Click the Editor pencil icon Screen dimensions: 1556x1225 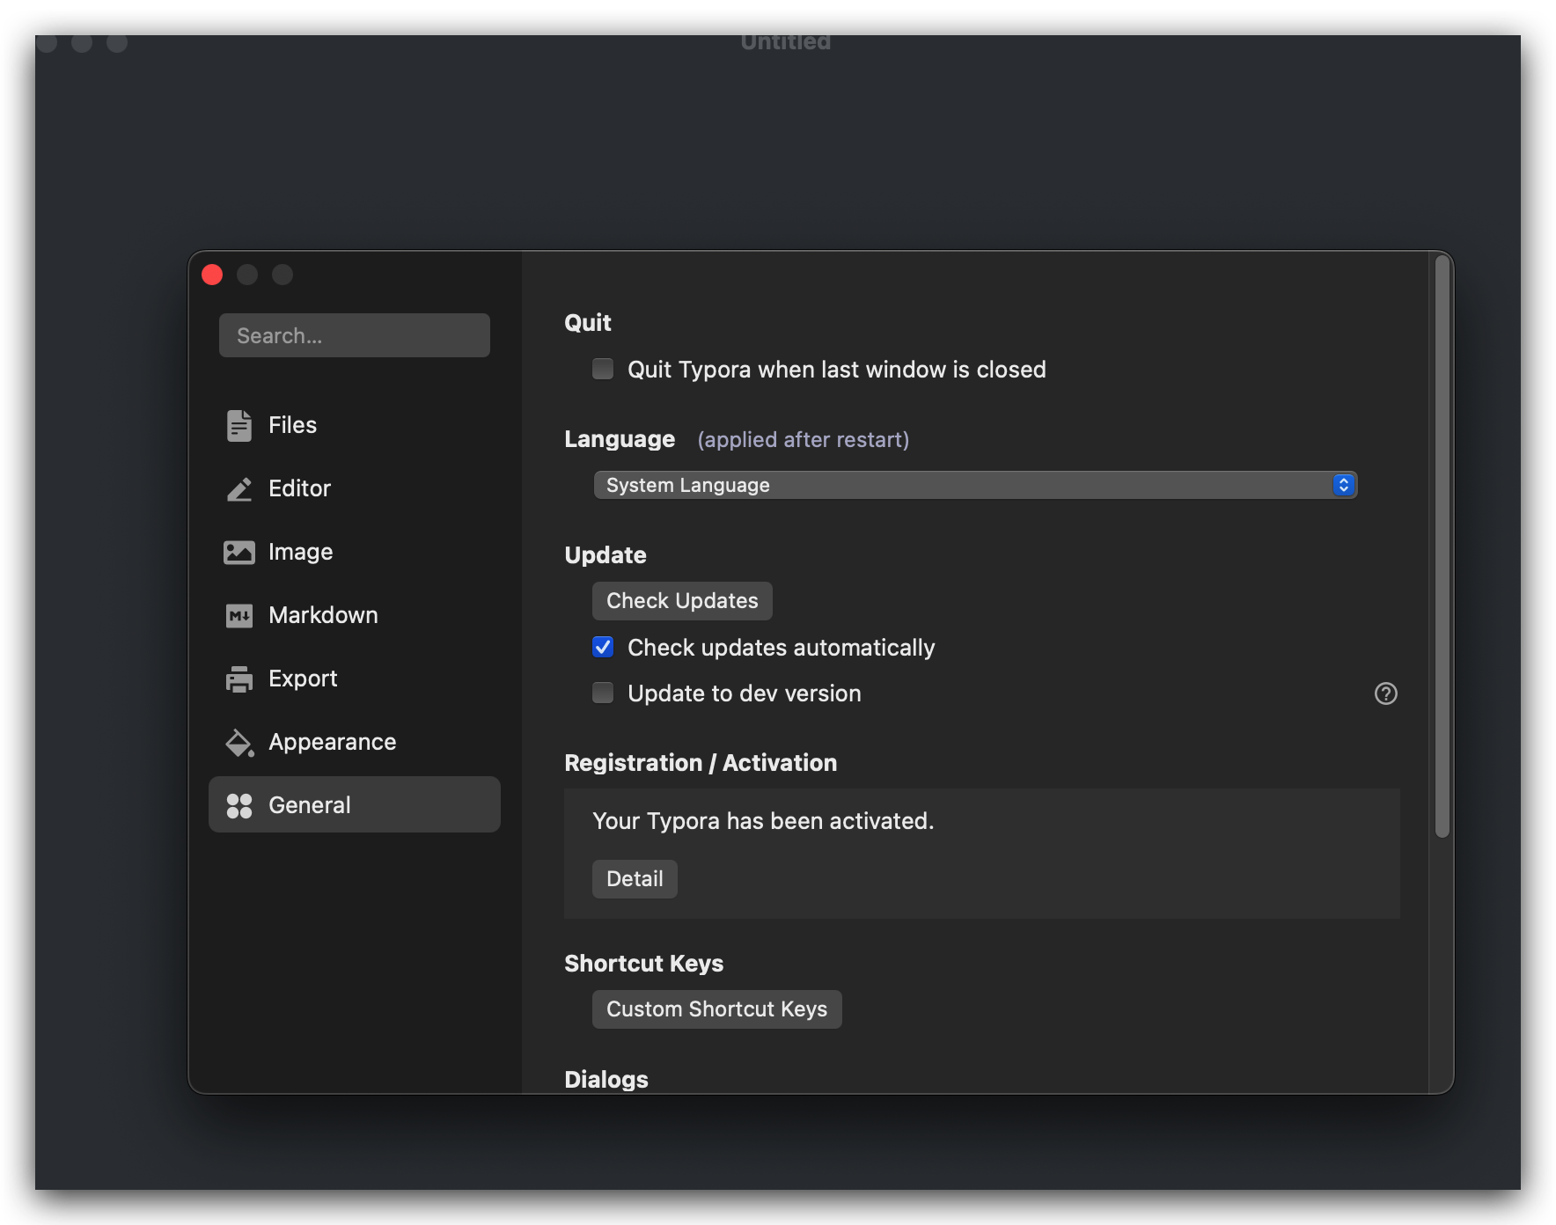tap(239, 488)
